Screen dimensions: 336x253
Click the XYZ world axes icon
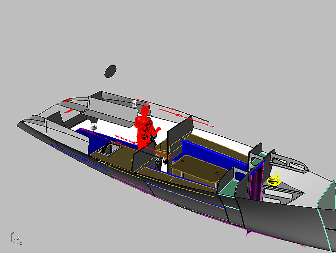[16, 238]
